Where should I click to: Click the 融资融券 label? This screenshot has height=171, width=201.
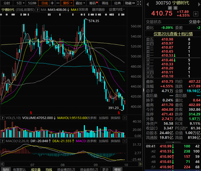pos(98,9)
